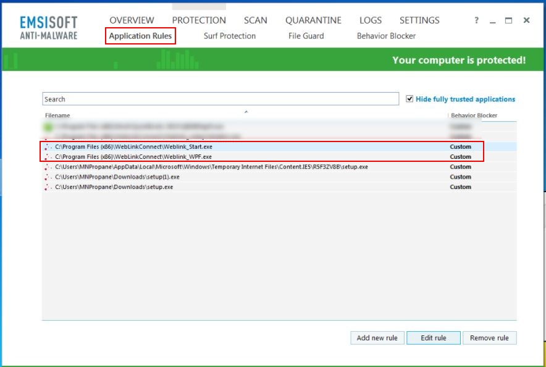The height and width of the screenshot is (367, 546).
Task: Open the Protection section
Action: tap(199, 20)
